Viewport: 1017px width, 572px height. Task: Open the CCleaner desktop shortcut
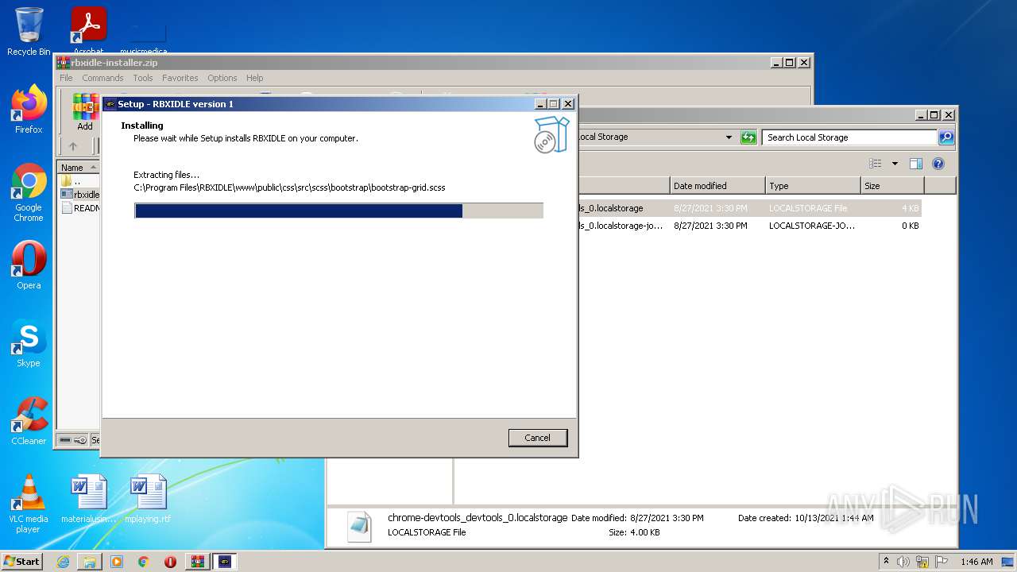[x=29, y=421]
